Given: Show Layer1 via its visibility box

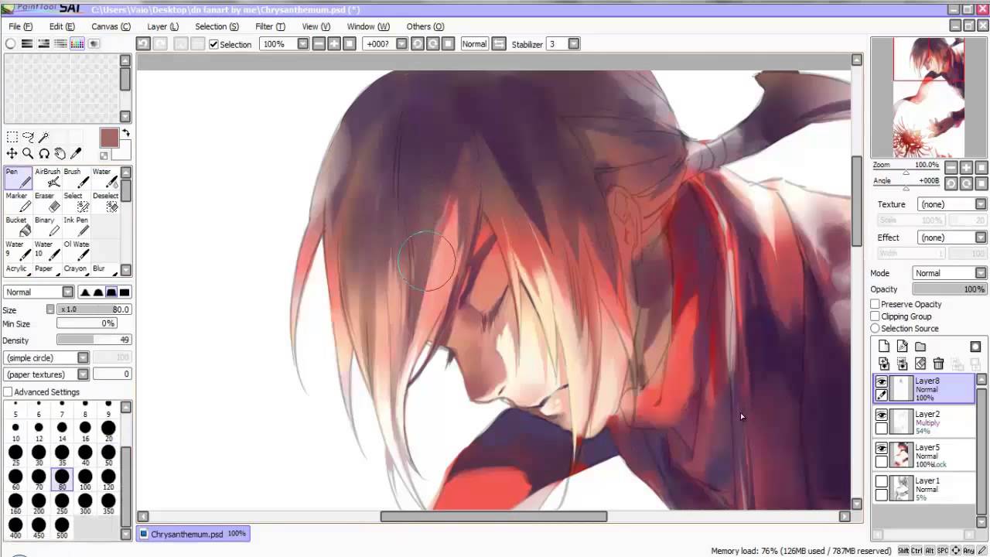Looking at the screenshot, I should 882,482.
